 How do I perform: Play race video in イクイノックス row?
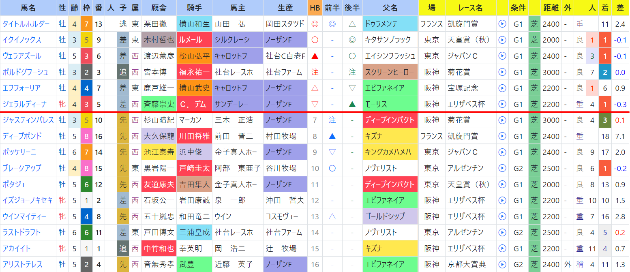502,40
